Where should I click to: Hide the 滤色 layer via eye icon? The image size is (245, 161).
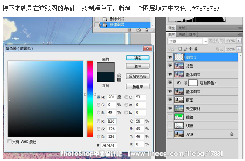pyautogui.click(x=170, y=66)
